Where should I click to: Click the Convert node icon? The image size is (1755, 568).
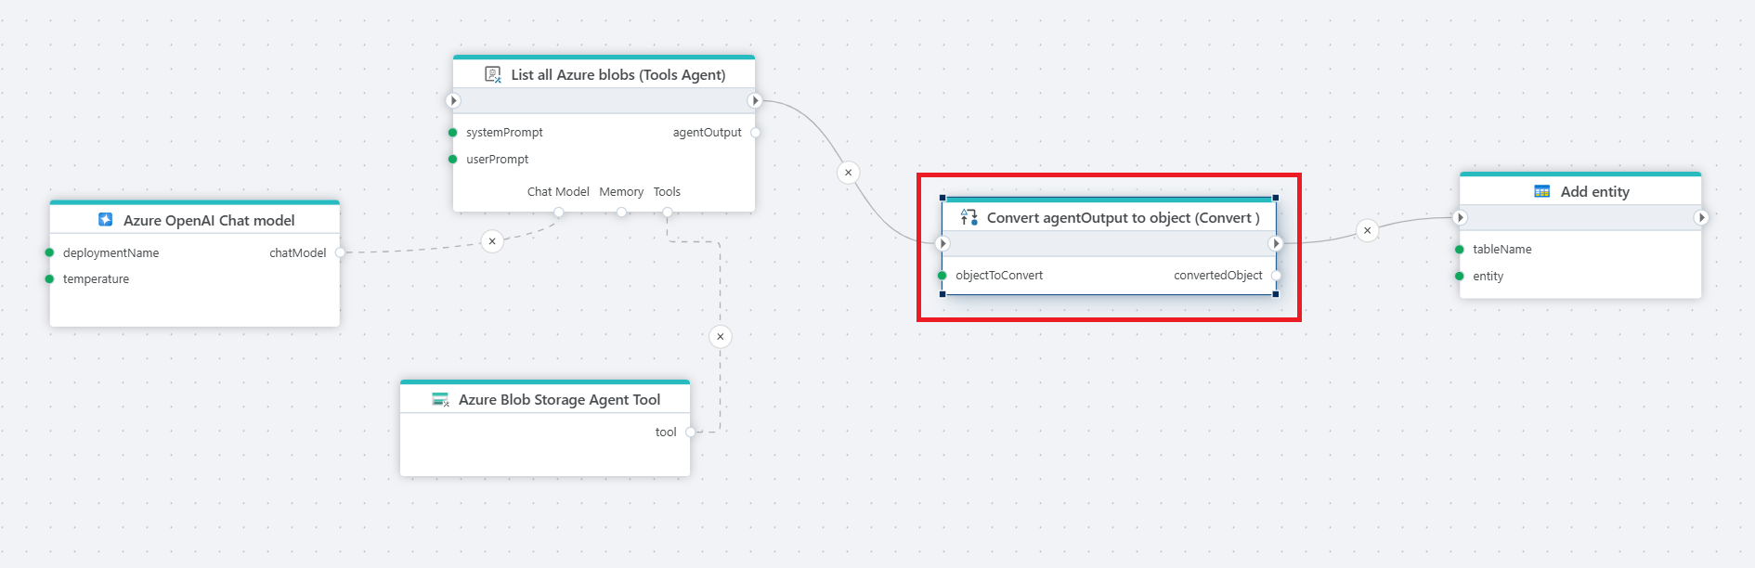coord(968,217)
